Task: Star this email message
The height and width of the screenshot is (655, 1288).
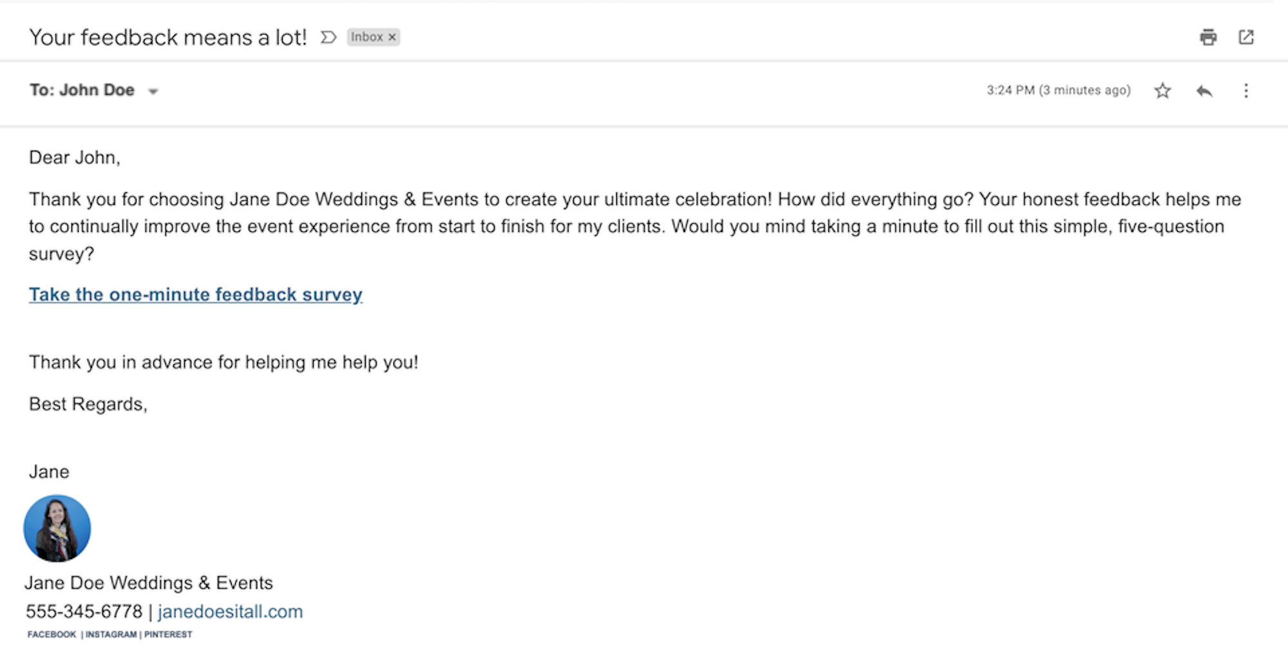Action: (1162, 91)
